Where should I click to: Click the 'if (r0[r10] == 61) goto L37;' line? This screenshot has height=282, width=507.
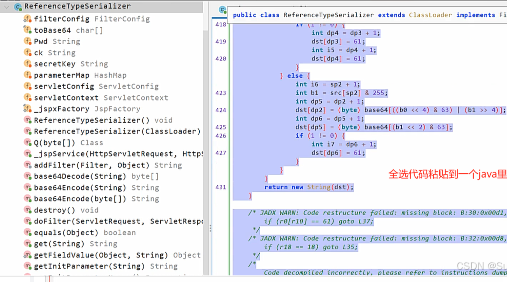coord(319,221)
